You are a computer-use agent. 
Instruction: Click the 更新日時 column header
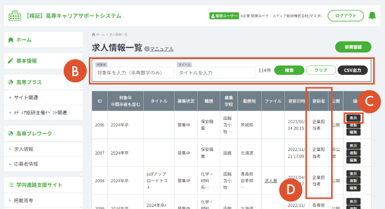pos(297,101)
